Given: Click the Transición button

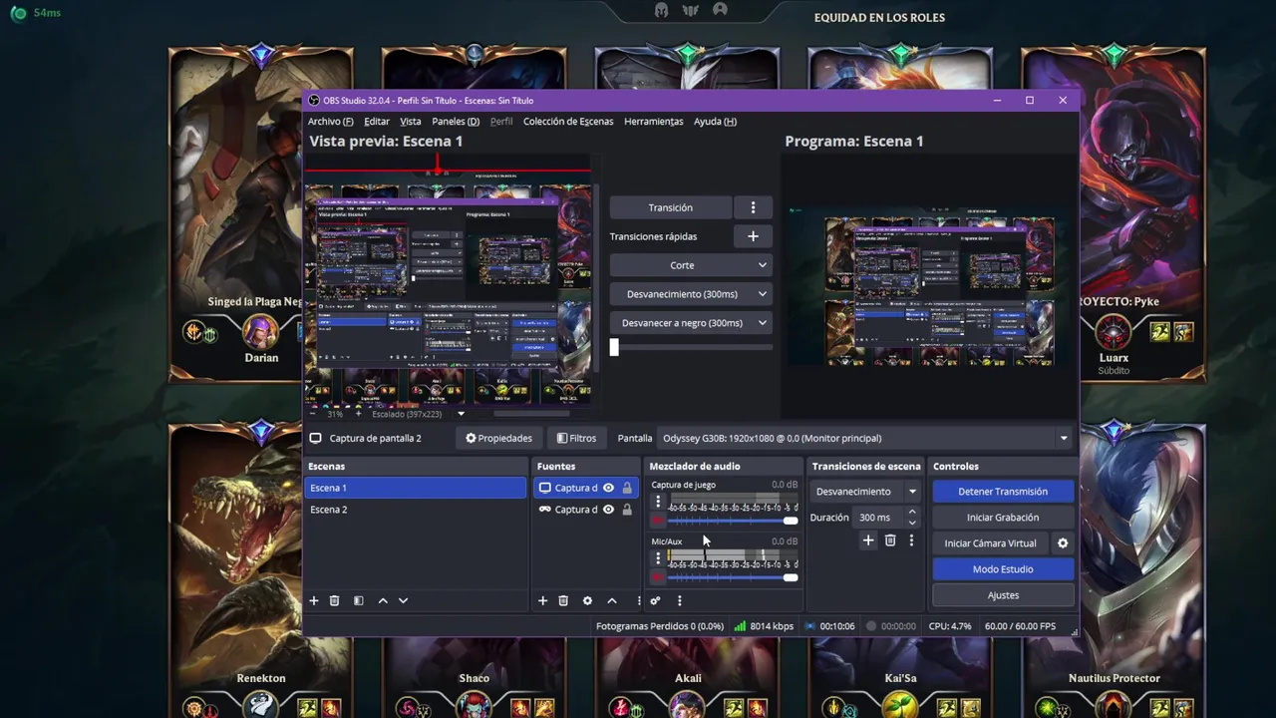Looking at the screenshot, I should pos(671,207).
